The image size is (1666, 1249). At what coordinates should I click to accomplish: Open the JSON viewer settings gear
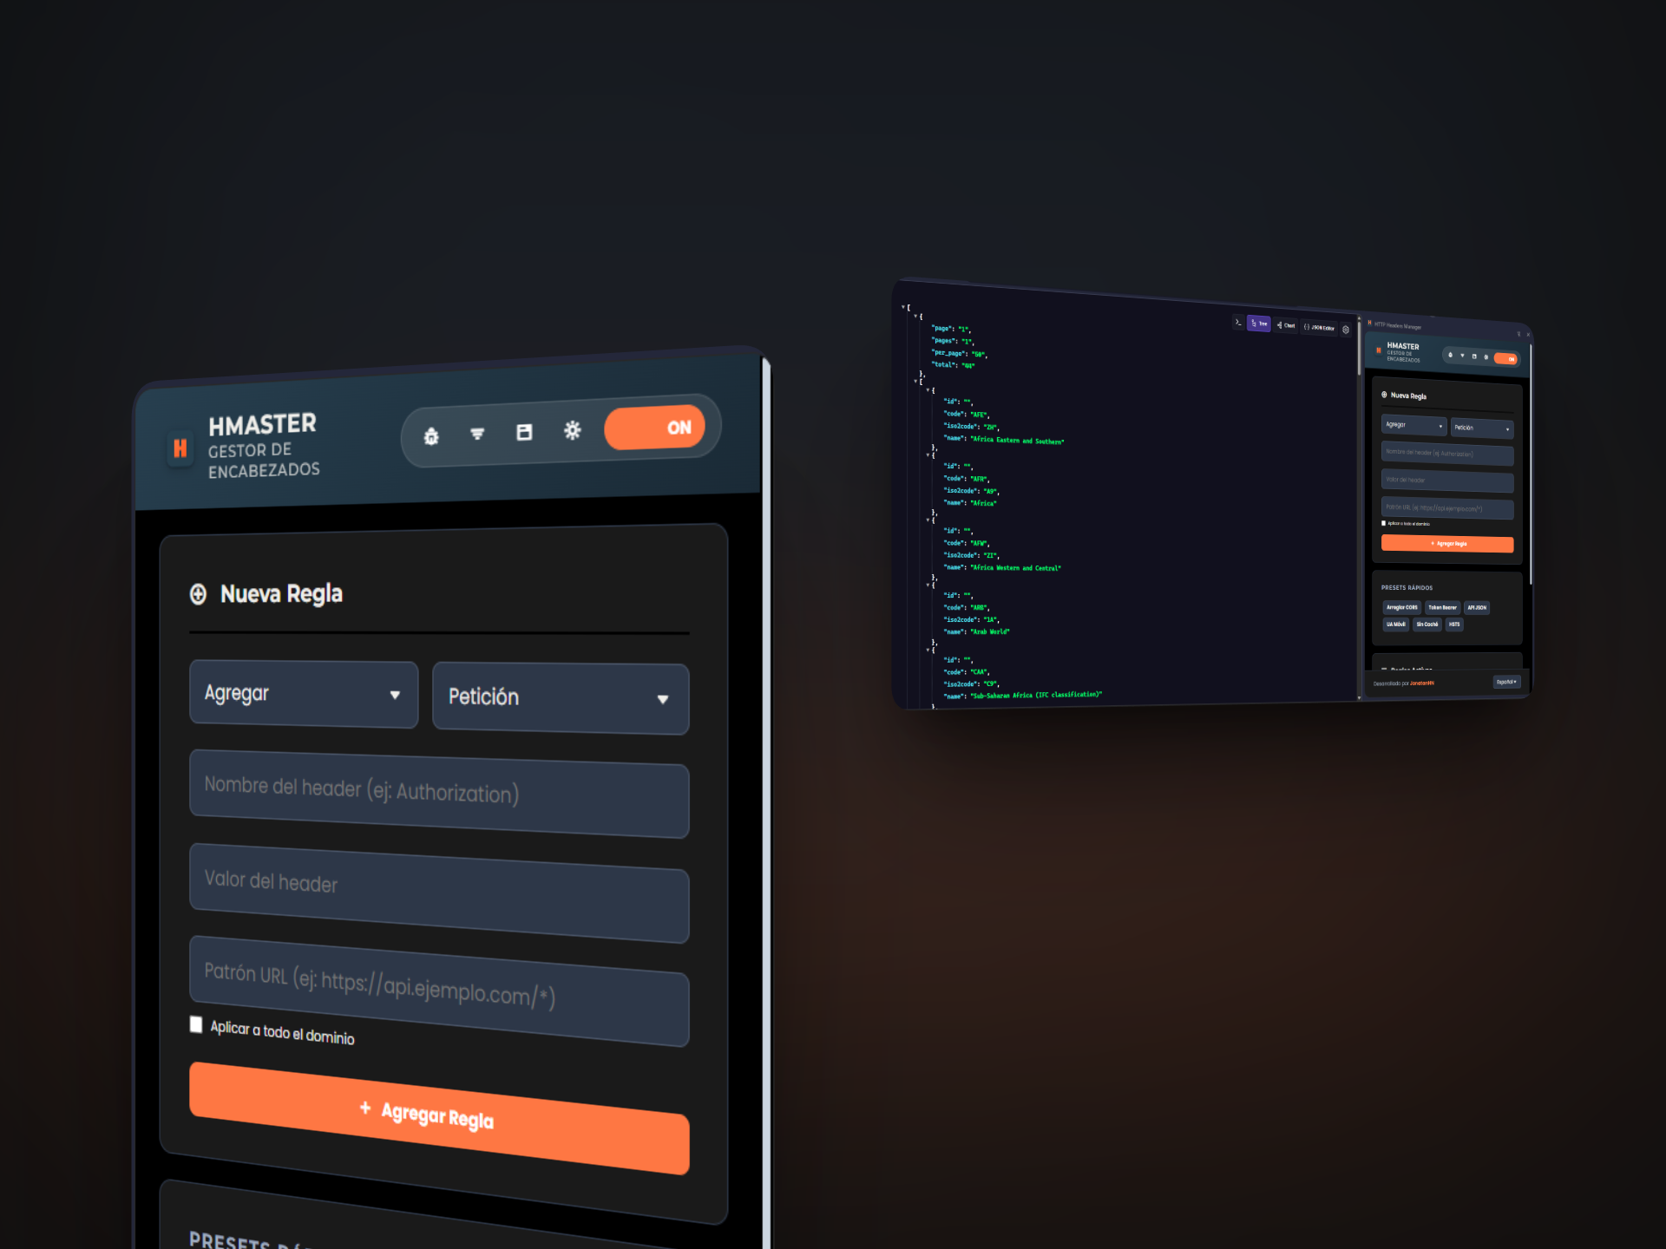click(x=1346, y=328)
